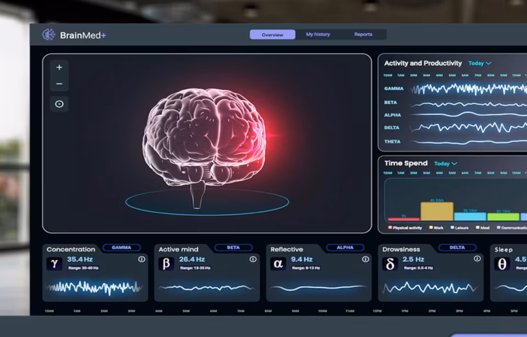Select the yellow 4h 50m Work bar

pos(437,211)
